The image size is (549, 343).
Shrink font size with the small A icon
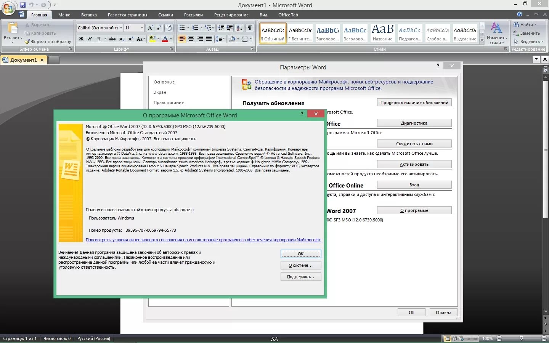(159, 28)
